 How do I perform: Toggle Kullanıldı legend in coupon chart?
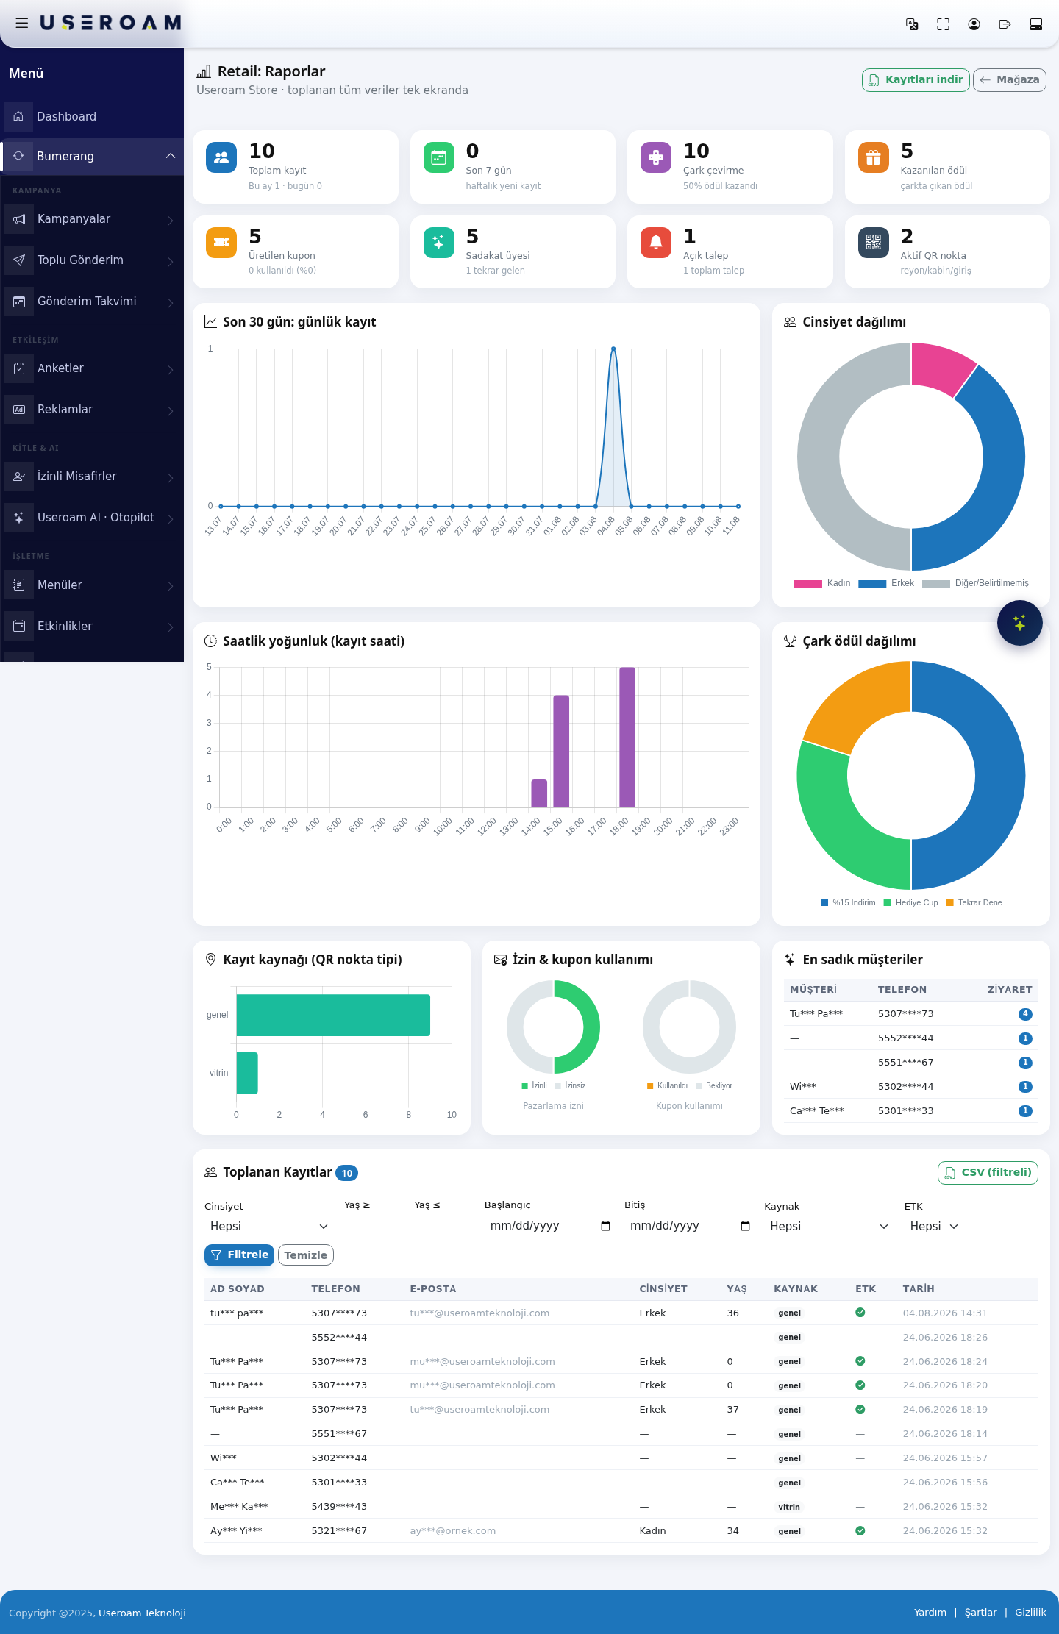point(667,1085)
